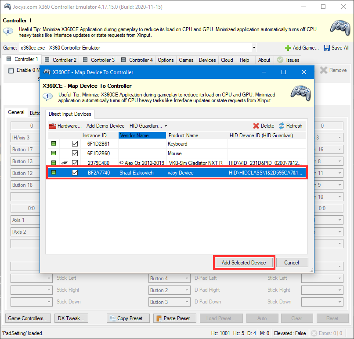The height and width of the screenshot is (339, 354).
Task: Click the gamepad icon in main window header
Action: (340, 28)
